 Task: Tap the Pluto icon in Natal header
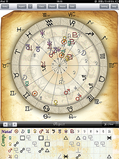click(72, 132)
